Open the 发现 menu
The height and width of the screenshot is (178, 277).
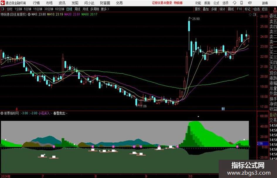click(75, 3)
